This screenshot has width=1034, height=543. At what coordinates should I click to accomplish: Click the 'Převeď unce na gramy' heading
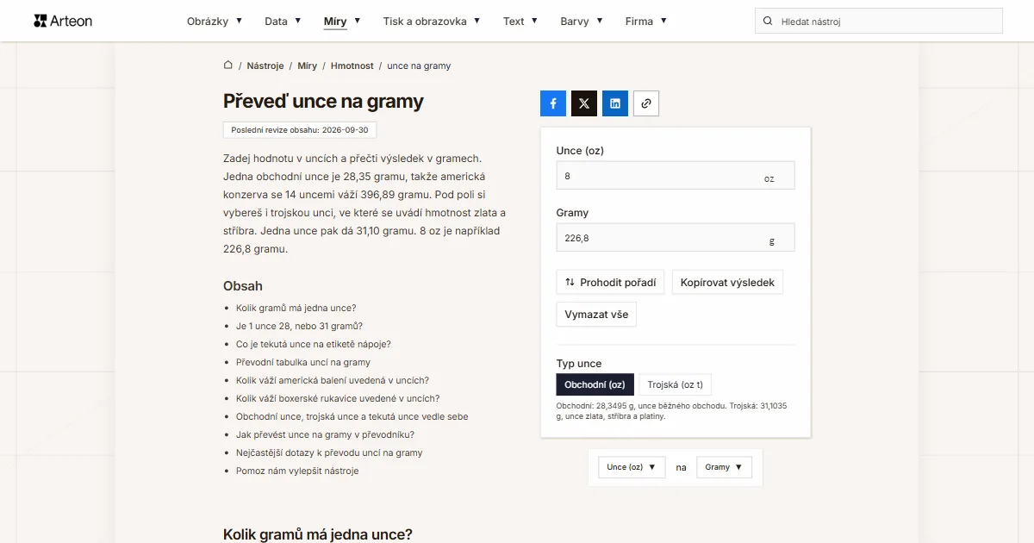click(323, 102)
